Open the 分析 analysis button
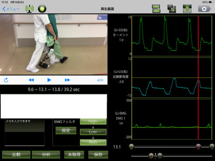 (x=46, y=154)
